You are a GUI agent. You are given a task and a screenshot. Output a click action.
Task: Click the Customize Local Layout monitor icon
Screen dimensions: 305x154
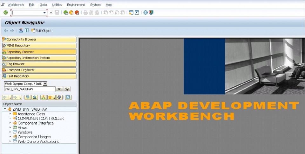point(151,13)
